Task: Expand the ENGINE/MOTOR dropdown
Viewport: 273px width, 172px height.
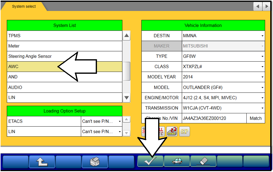Action: click(x=223, y=98)
